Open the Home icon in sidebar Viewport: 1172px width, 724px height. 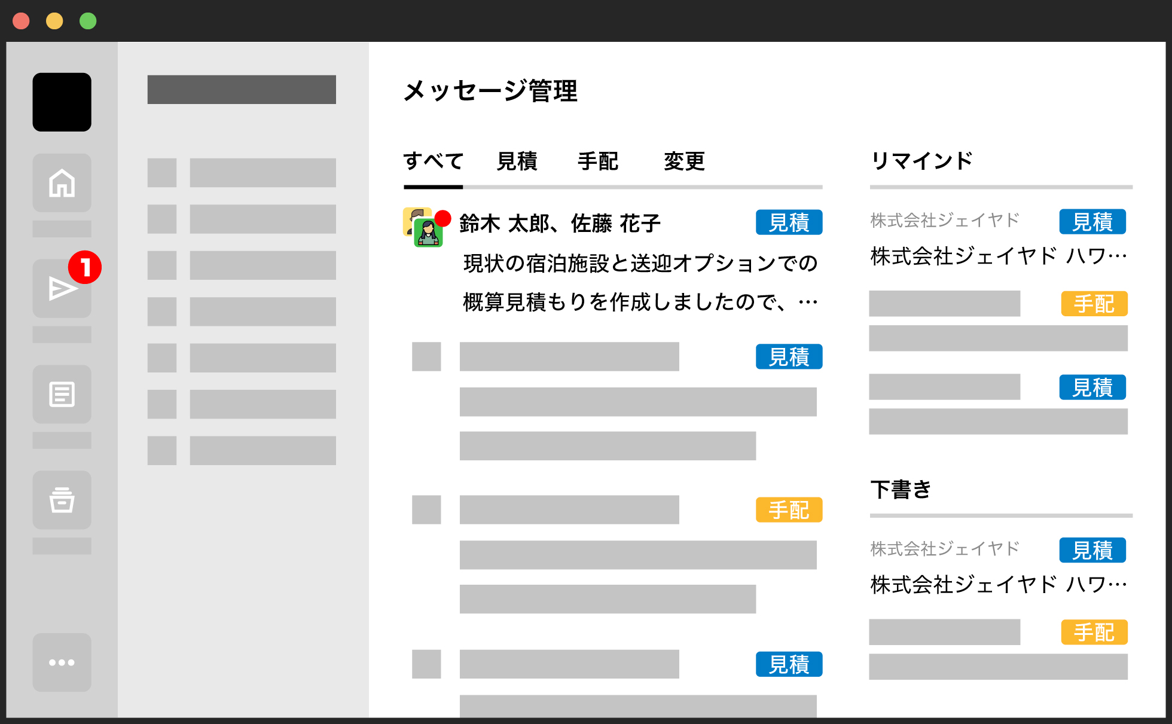click(x=62, y=183)
